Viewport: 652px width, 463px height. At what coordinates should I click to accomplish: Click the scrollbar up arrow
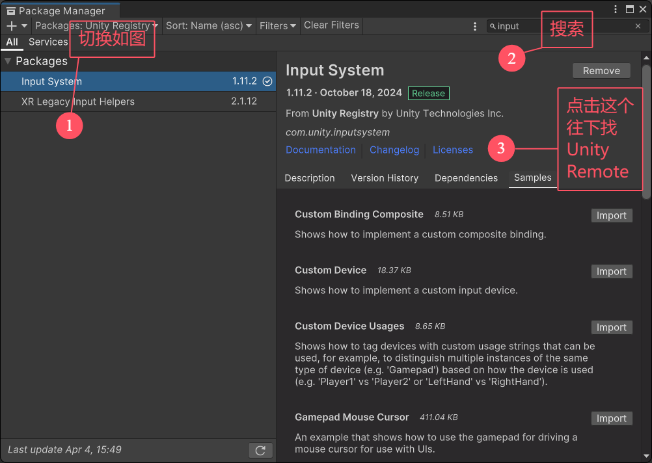point(646,58)
